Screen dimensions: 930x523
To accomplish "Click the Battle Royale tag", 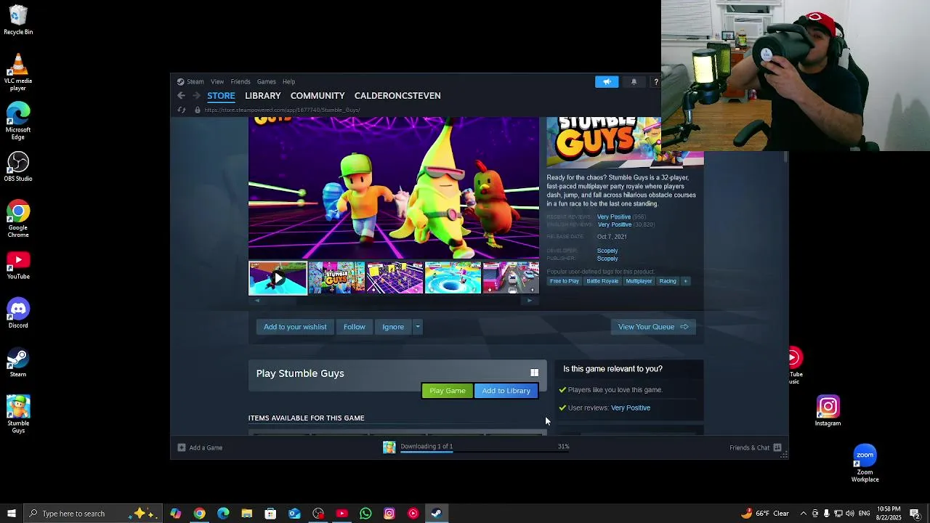I will 602,281.
